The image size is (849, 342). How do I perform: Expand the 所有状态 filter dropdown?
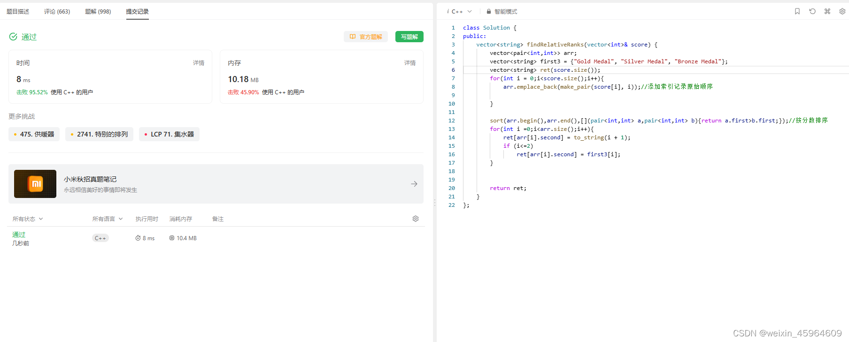click(x=28, y=219)
